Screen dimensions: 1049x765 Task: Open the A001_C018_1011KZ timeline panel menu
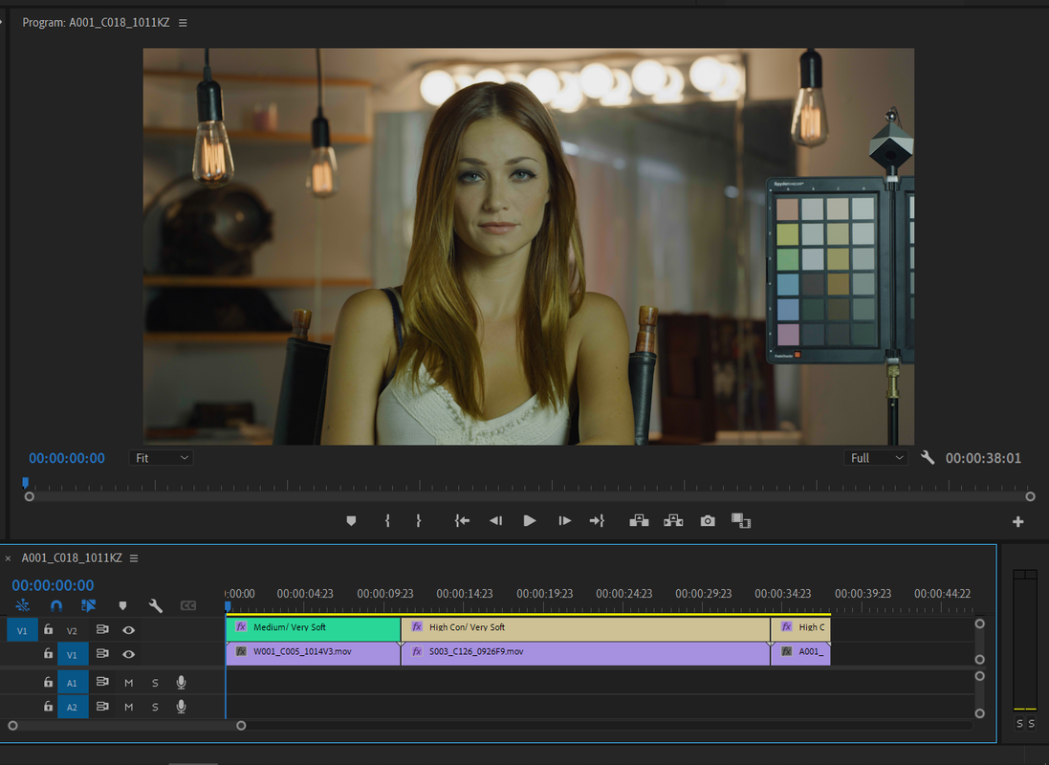134,558
